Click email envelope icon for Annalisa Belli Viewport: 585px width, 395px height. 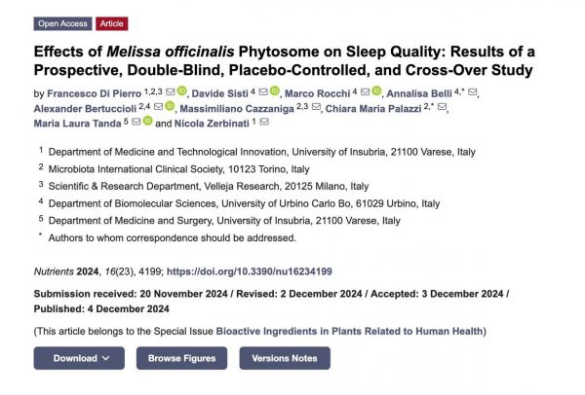pos(474,92)
